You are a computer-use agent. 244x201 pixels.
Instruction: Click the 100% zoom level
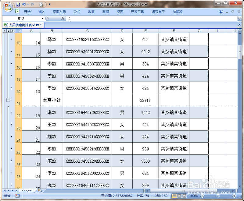193,196
